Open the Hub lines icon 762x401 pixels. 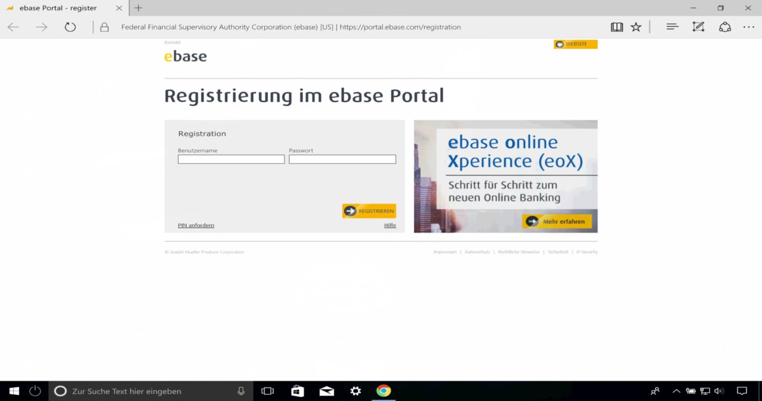tap(672, 27)
